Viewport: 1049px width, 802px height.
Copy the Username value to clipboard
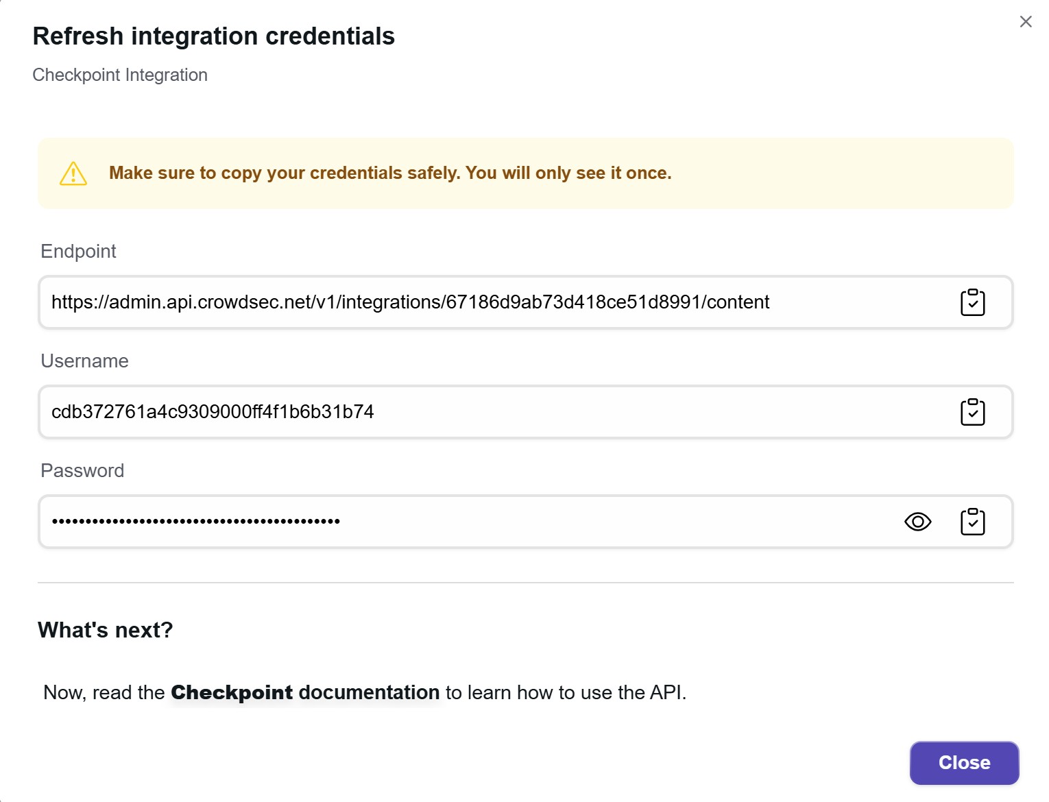[972, 412]
